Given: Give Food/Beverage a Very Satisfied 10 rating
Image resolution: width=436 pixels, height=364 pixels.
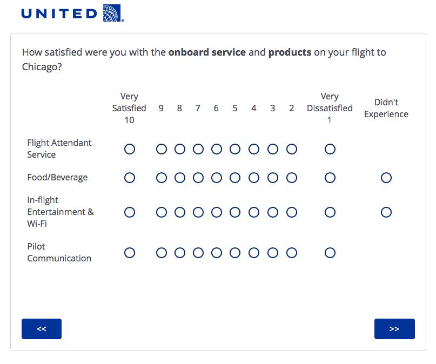Looking at the screenshot, I should 130,177.
